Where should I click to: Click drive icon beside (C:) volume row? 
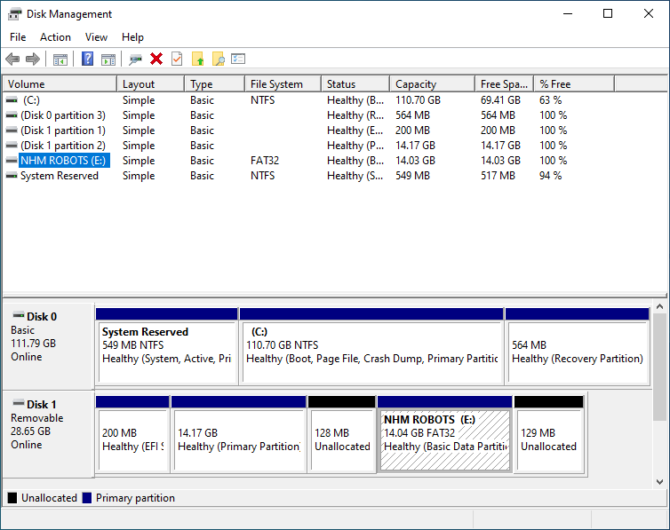[x=12, y=99]
